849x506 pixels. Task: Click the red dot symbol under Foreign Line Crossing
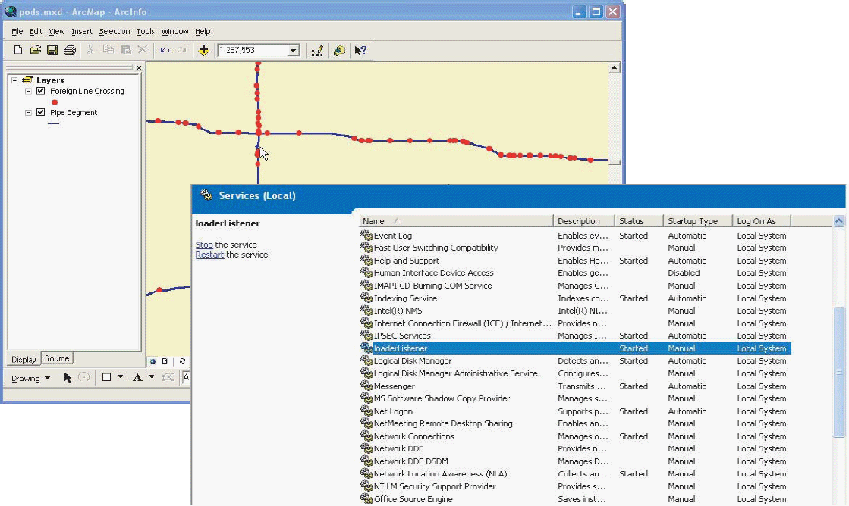click(55, 102)
